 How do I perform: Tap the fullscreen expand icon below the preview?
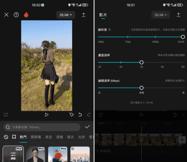pos(6,115)
